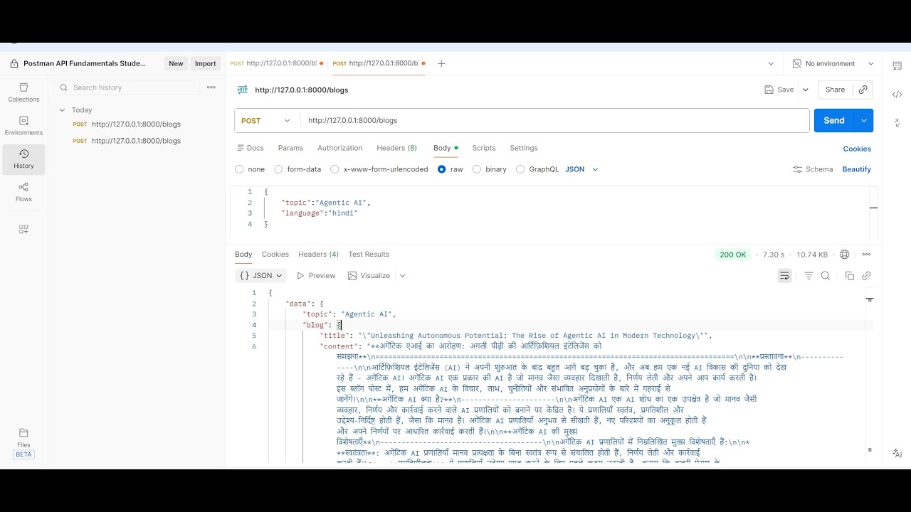This screenshot has width=911, height=512.
Task: Click the Cookies link under Send
Action: coord(857,149)
